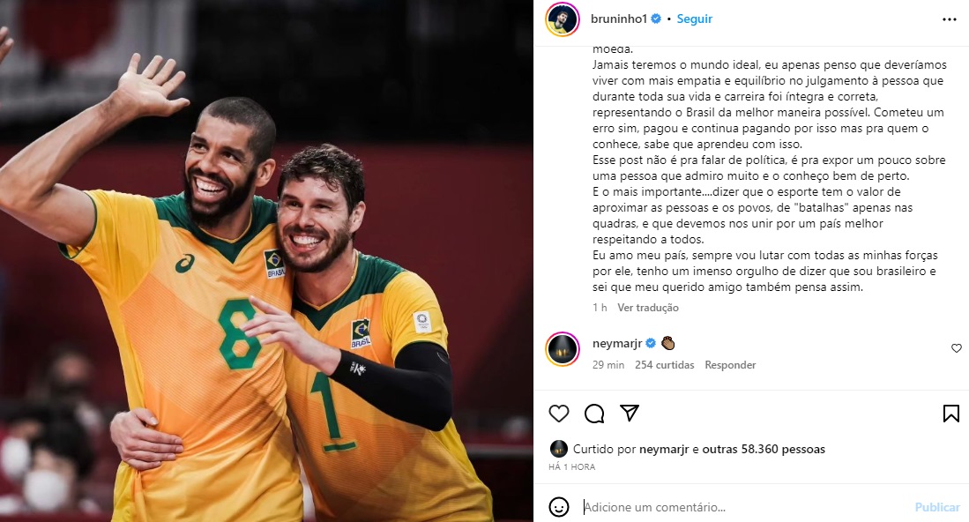
Task: Click the small avatar beside 'Curtido por'
Action: (x=559, y=449)
